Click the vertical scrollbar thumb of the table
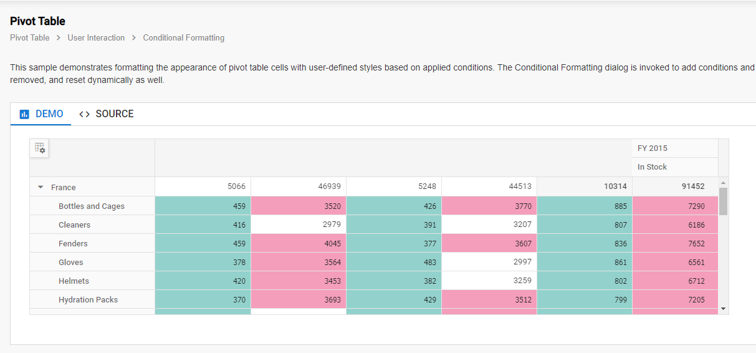Screen dimensions: 756x353 [x=723, y=201]
